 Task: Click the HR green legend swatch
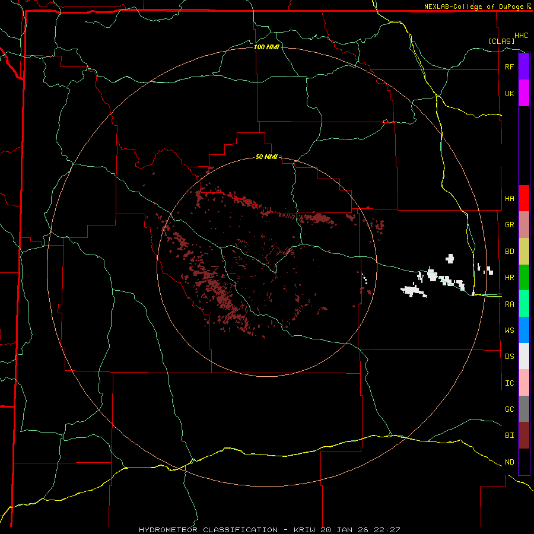(x=524, y=278)
